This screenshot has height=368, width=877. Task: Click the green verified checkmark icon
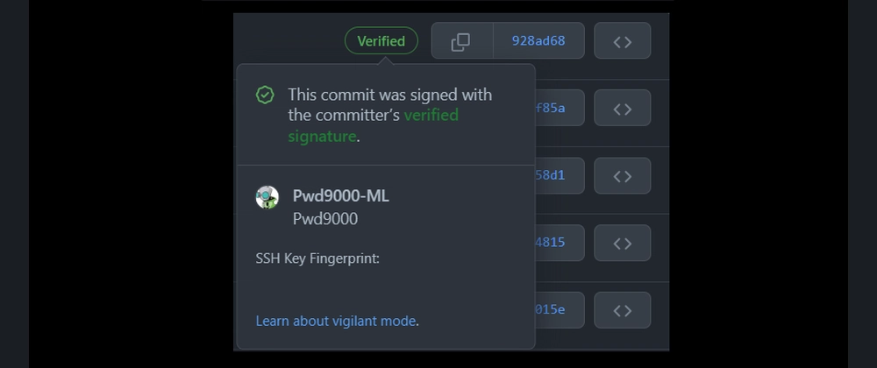coord(265,95)
